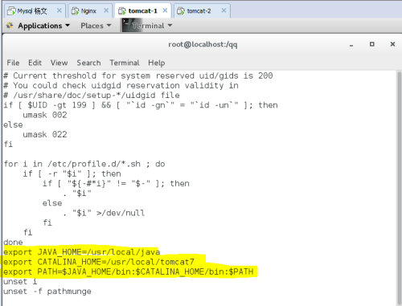Click the root@localhost:/qq title bar
402x306 pixels.
pos(203,44)
